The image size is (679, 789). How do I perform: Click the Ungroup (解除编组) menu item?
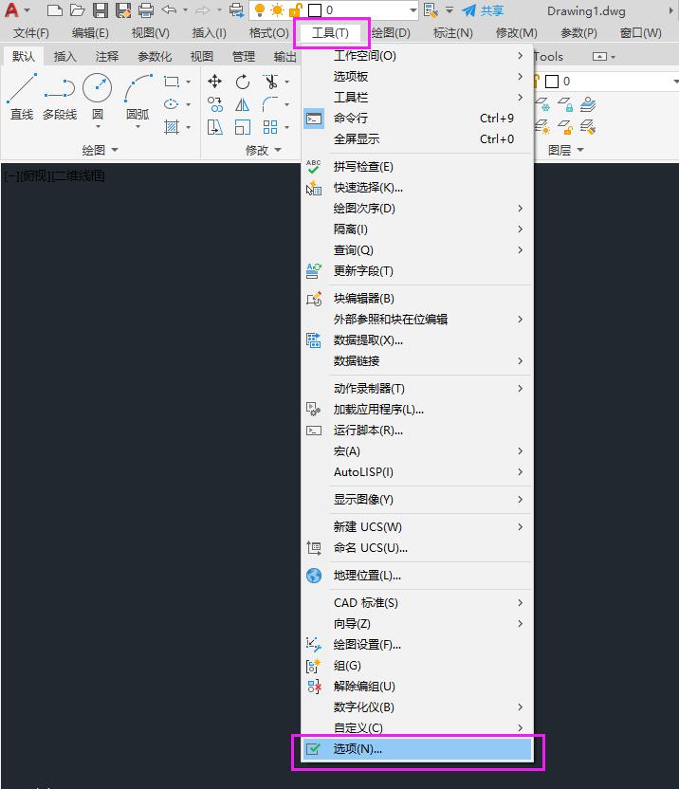(416, 687)
